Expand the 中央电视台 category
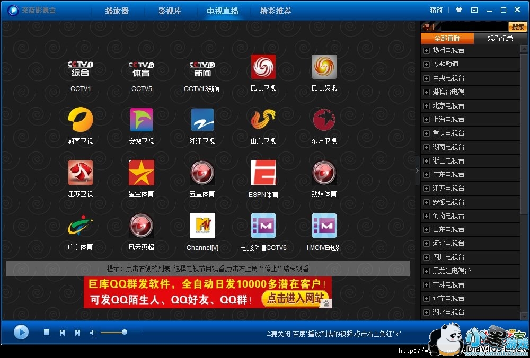This screenshot has width=530, height=358. click(427, 78)
